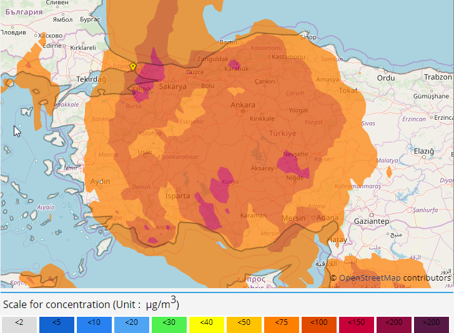Click the Elazığ city label
The width and height of the screenshot is (454, 333).
[424, 151]
